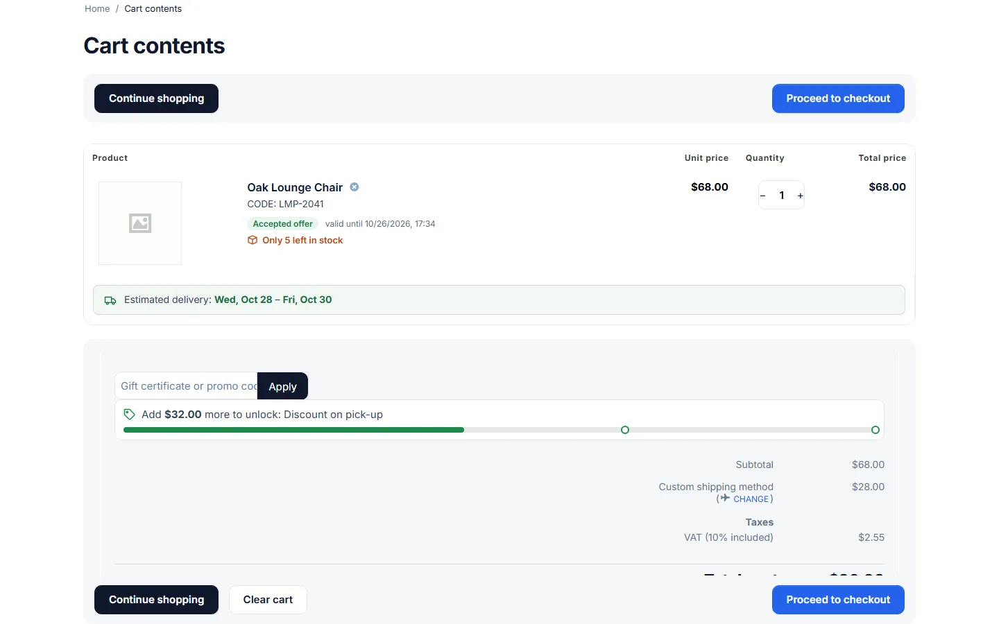
Task: Click the Total price column header
Action: coord(882,158)
